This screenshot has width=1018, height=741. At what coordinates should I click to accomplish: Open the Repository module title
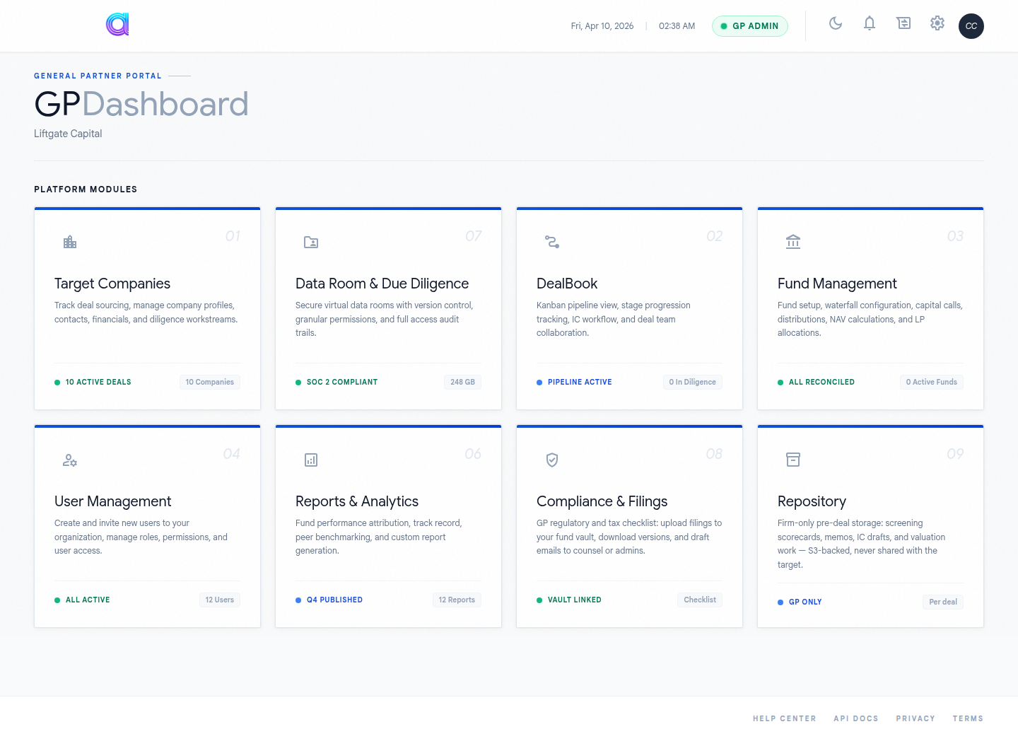click(x=812, y=501)
